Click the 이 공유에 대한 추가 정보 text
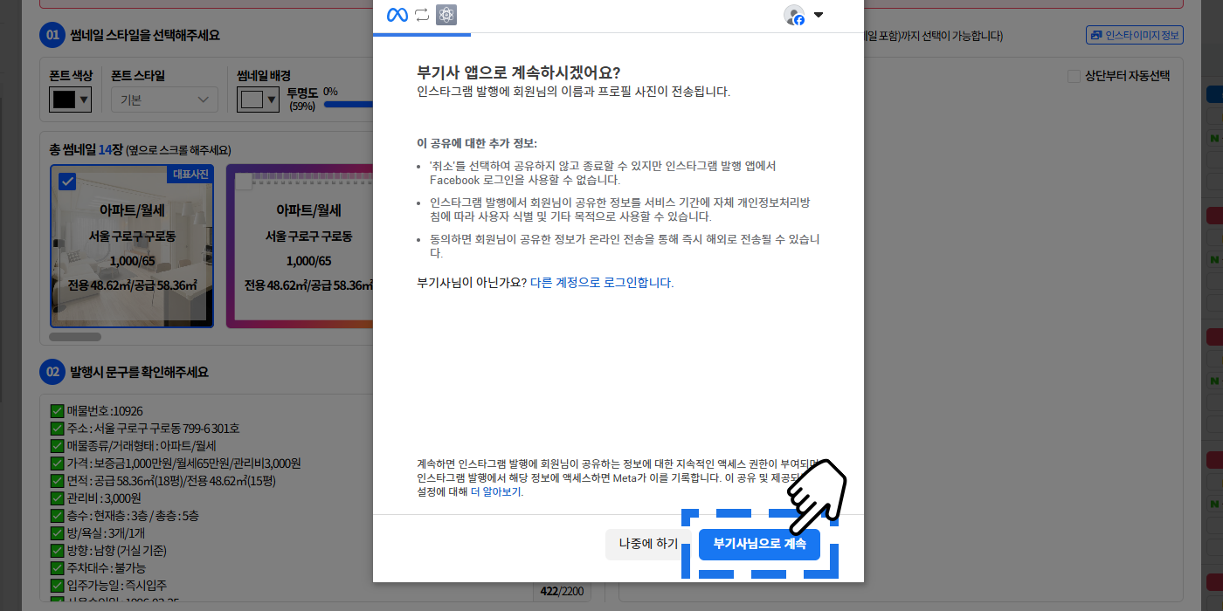 pos(477,143)
